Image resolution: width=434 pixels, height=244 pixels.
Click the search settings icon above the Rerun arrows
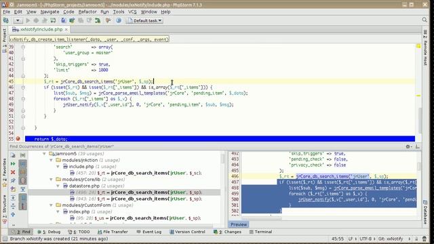[13, 155]
